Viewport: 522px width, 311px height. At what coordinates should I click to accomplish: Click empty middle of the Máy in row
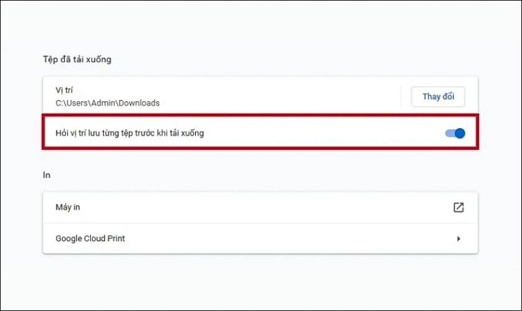pos(267,207)
